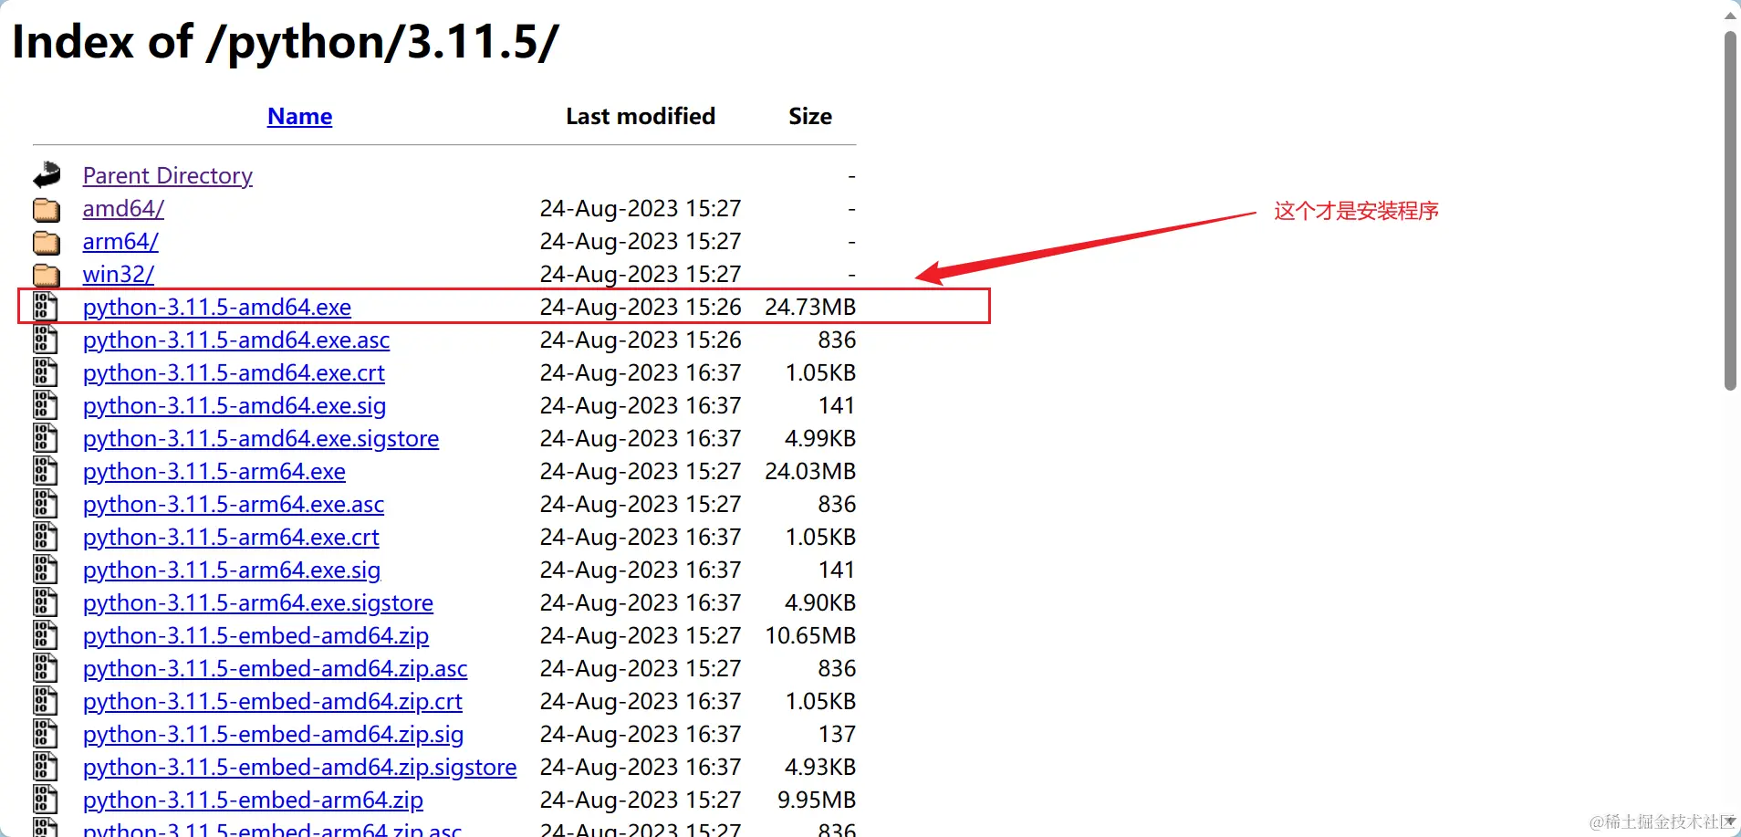Screen dimensions: 1741x837
Task: Open python-3.11.5-amd64.exe.crt link
Action: (234, 372)
